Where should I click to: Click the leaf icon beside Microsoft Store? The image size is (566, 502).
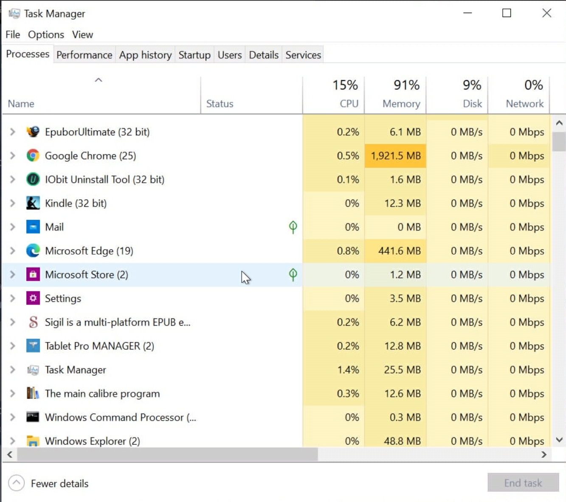(293, 275)
